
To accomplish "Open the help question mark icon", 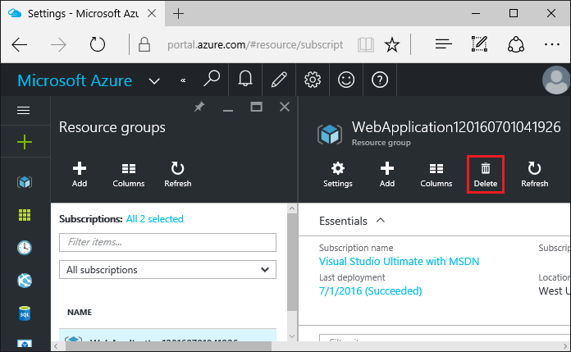I will pos(379,80).
